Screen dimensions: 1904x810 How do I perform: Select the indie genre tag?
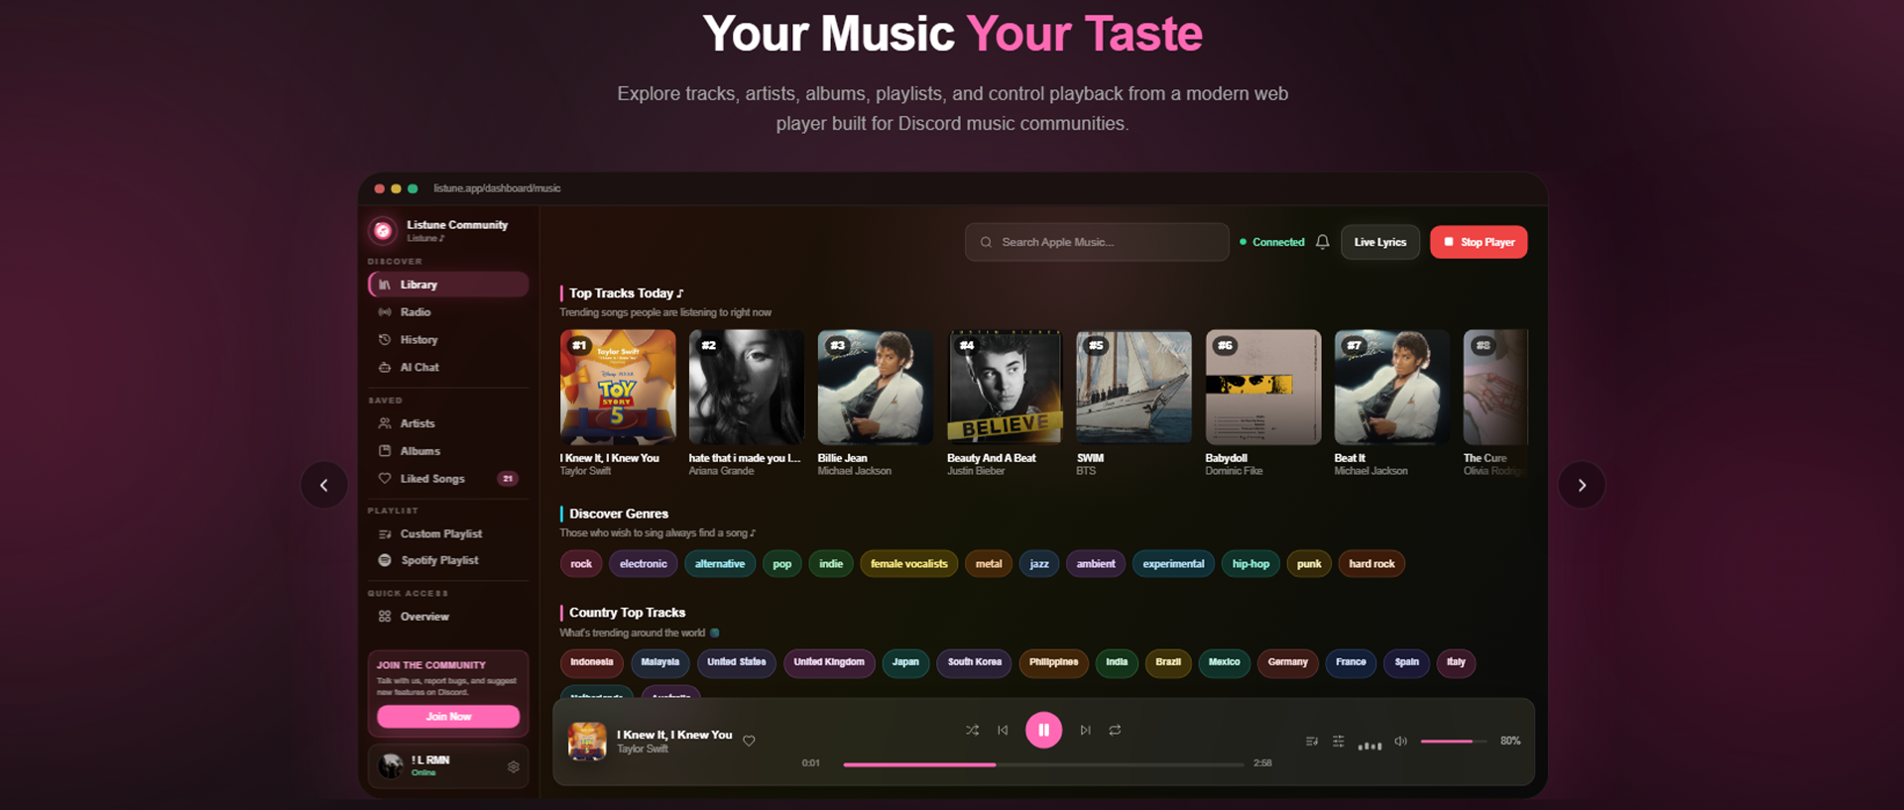click(831, 564)
